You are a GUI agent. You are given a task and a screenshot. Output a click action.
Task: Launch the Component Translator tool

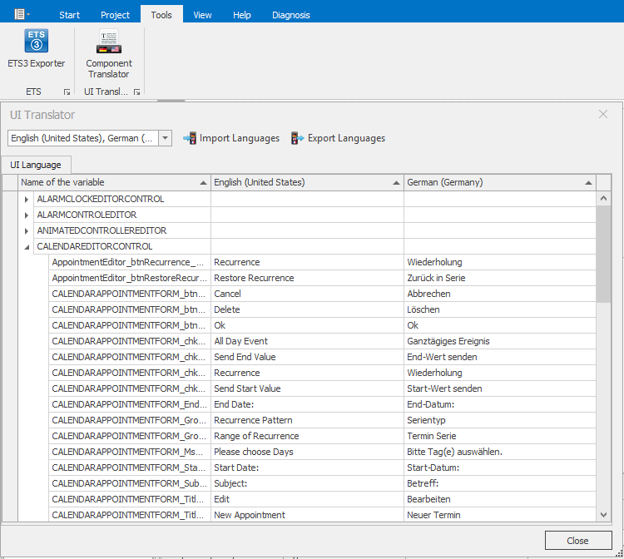coord(109,54)
